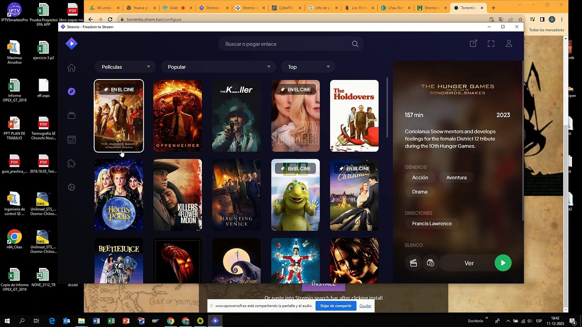The image size is (582, 327).
Task: Click the Ver watch button
Action: (469, 263)
